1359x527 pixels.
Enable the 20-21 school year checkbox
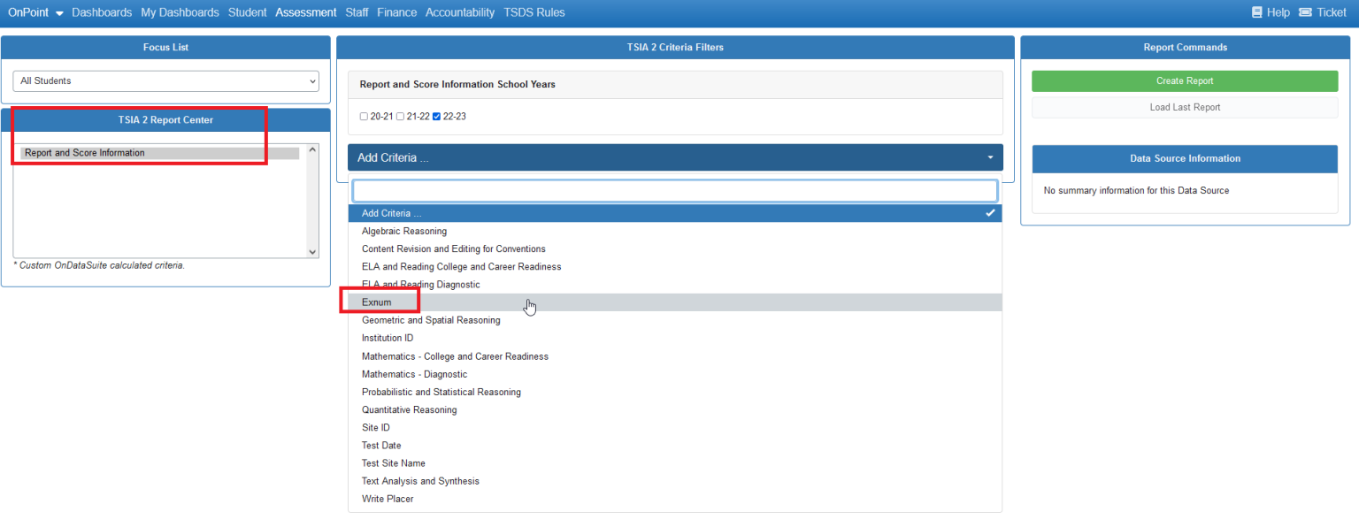click(363, 116)
